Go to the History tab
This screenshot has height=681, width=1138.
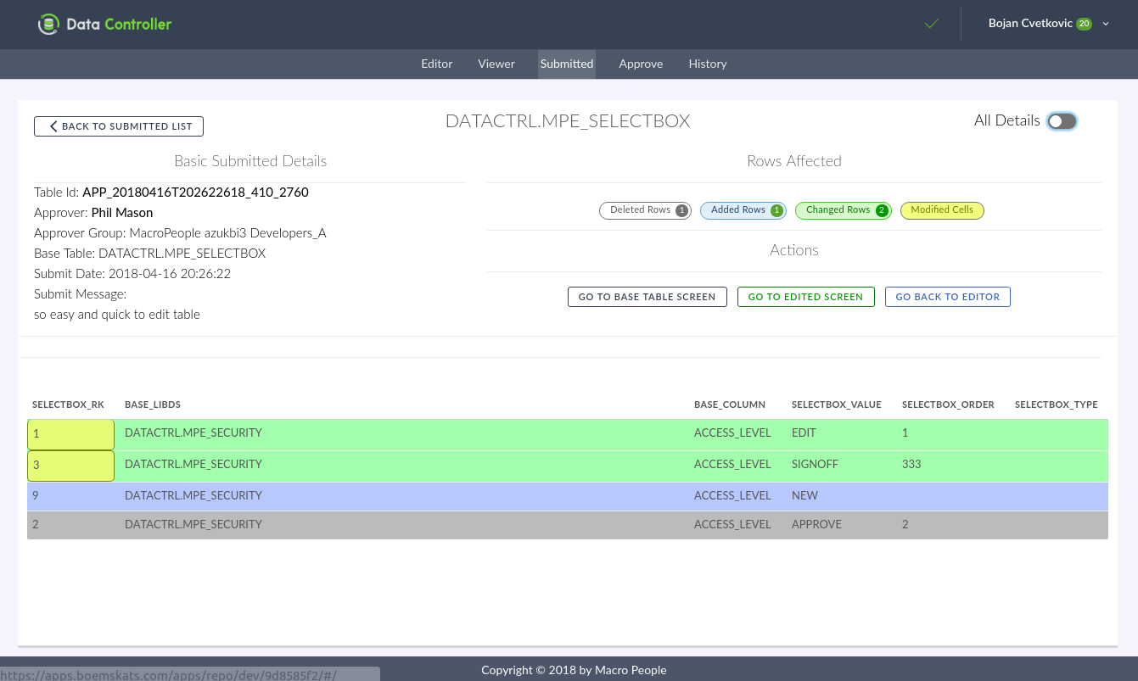click(708, 64)
